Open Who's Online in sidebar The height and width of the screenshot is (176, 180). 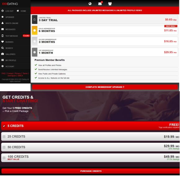[x=12, y=23]
